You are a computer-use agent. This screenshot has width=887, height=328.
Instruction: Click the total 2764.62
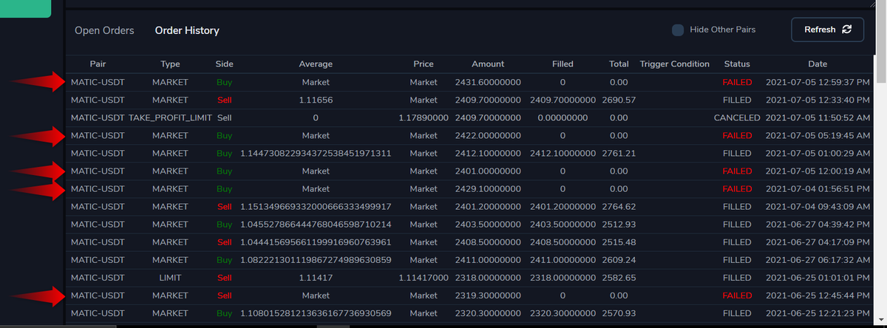(619, 206)
